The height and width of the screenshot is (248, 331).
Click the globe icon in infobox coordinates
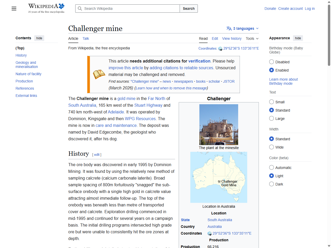click(x=210, y=234)
